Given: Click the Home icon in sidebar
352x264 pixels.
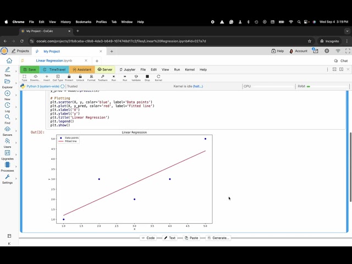Looking at the screenshot, I should point(9,61).
